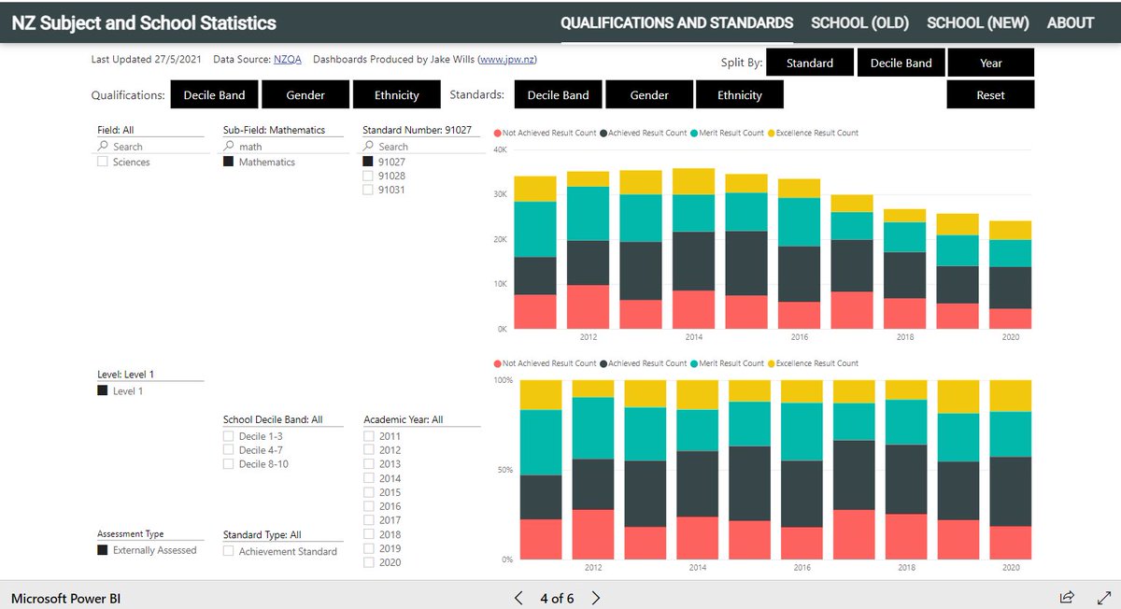Click the search icon in the Standard Number filter
Image resolution: width=1121 pixels, height=609 pixels.
(369, 147)
